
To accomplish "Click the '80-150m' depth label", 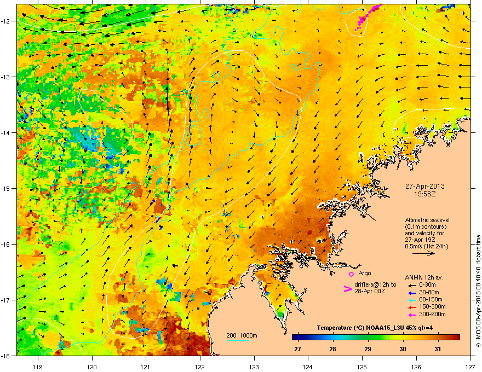I will pyautogui.click(x=431, y=299).
